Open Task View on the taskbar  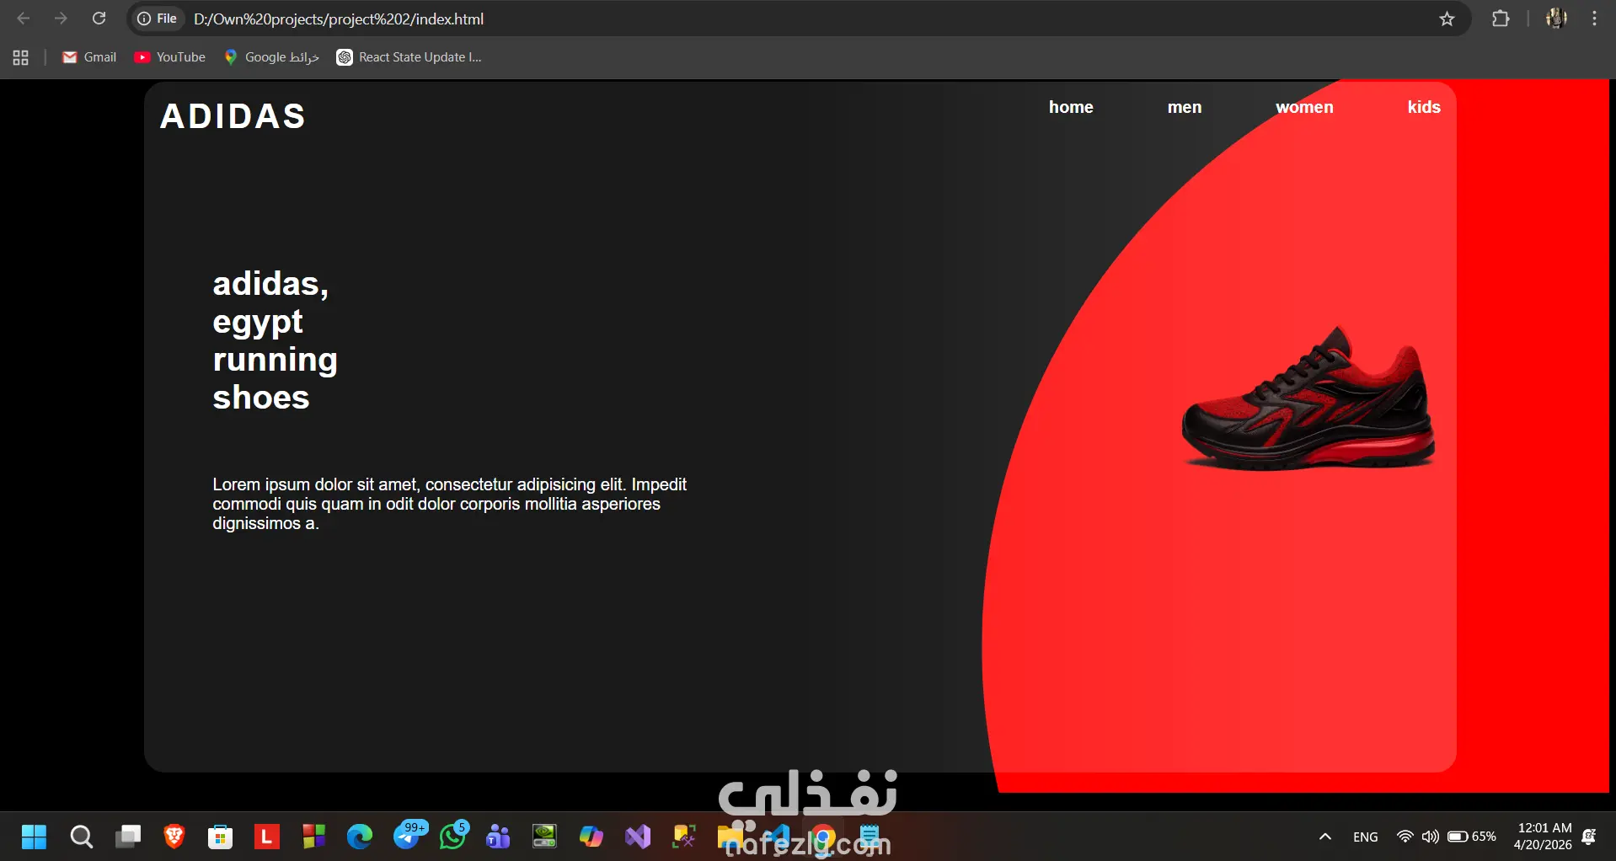tap(128, 837)
